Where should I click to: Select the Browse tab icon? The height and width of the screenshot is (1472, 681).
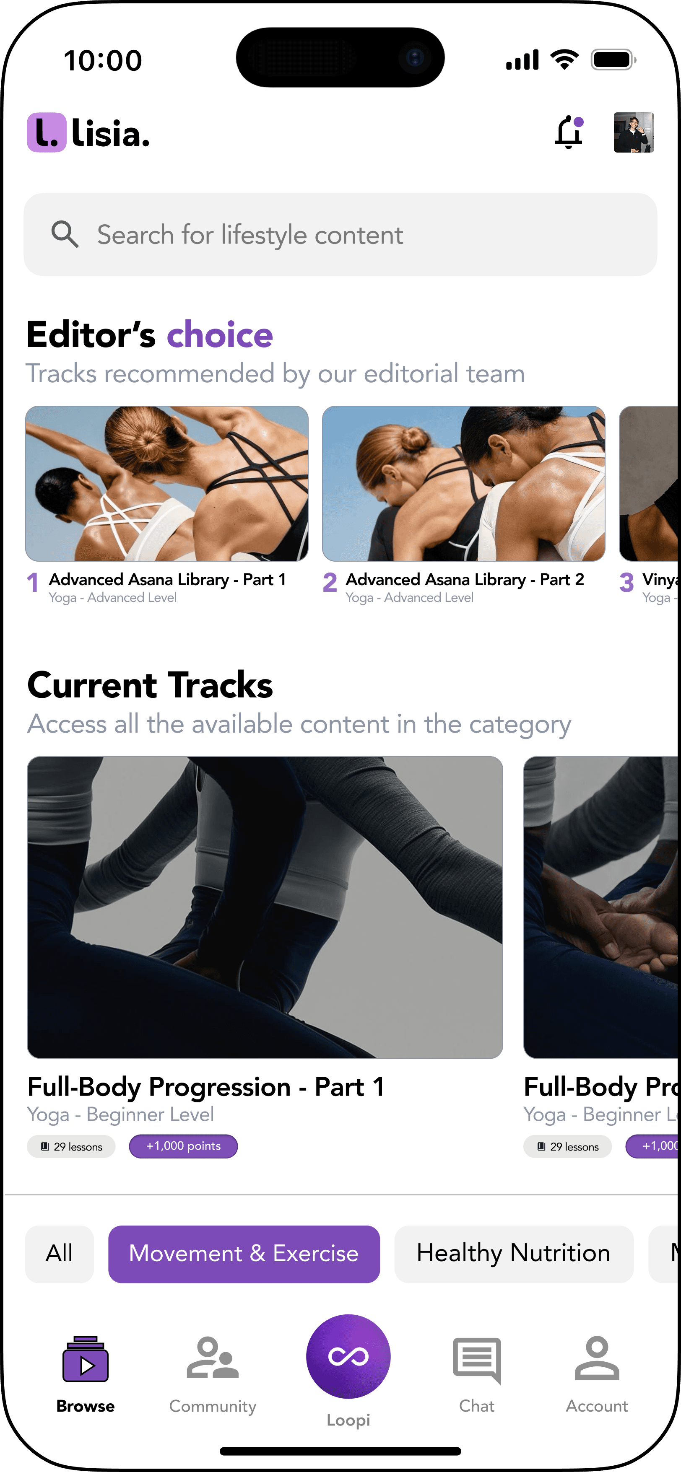tap(85, 1359)
